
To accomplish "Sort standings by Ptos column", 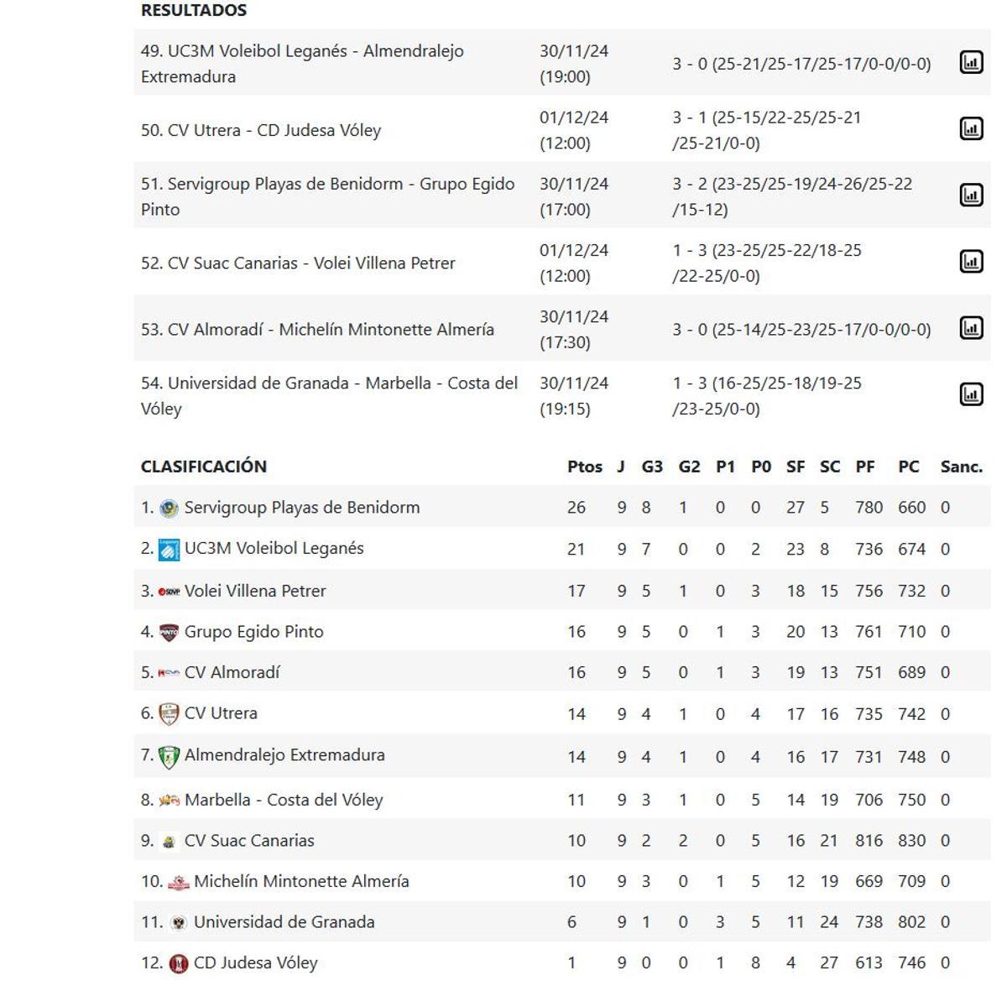I will coord(585,467).
